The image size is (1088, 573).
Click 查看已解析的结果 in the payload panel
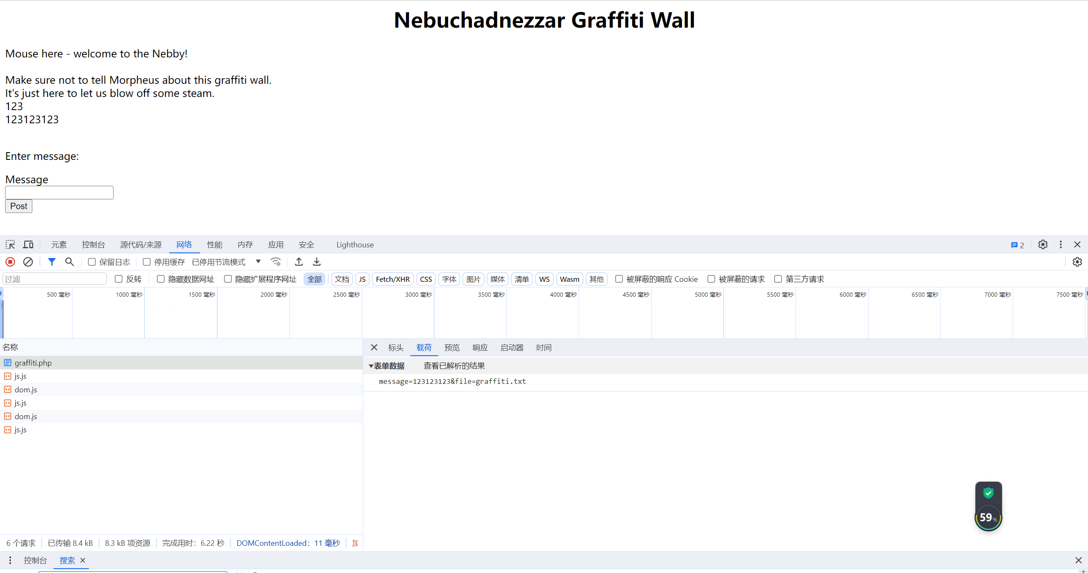click(454, 366)
